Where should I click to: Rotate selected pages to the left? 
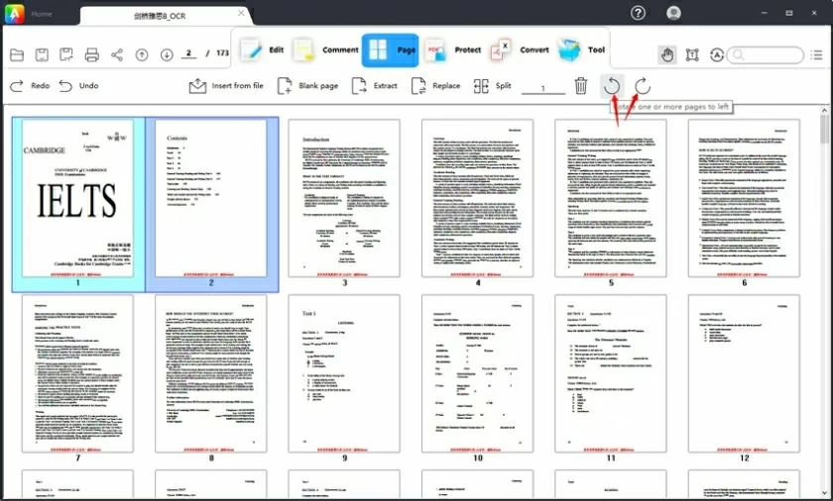[612, 86]
